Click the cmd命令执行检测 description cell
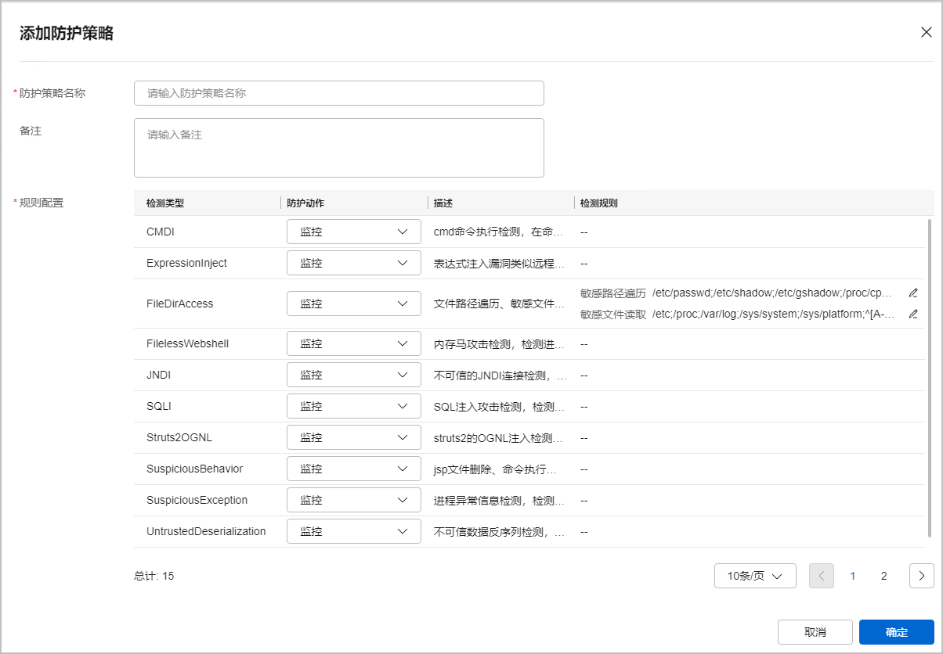The image size is (943, 654). point(498,232)
